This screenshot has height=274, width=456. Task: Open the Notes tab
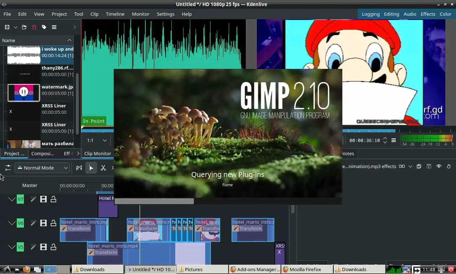[348, 153]
